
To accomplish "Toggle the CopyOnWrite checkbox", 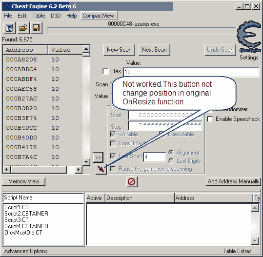I will pyautogui.click(x=113, y=143).
